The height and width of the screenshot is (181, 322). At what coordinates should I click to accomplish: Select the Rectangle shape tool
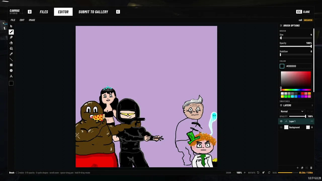[11, 65]
